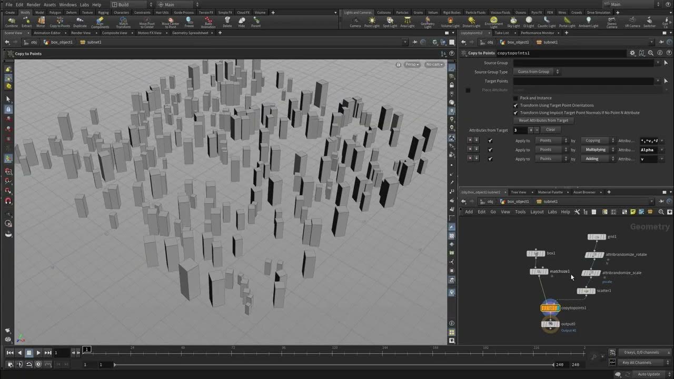Open the parameter pane gear menu
Image resolution: width=674 pixels, height=379 pixels.
632,53
